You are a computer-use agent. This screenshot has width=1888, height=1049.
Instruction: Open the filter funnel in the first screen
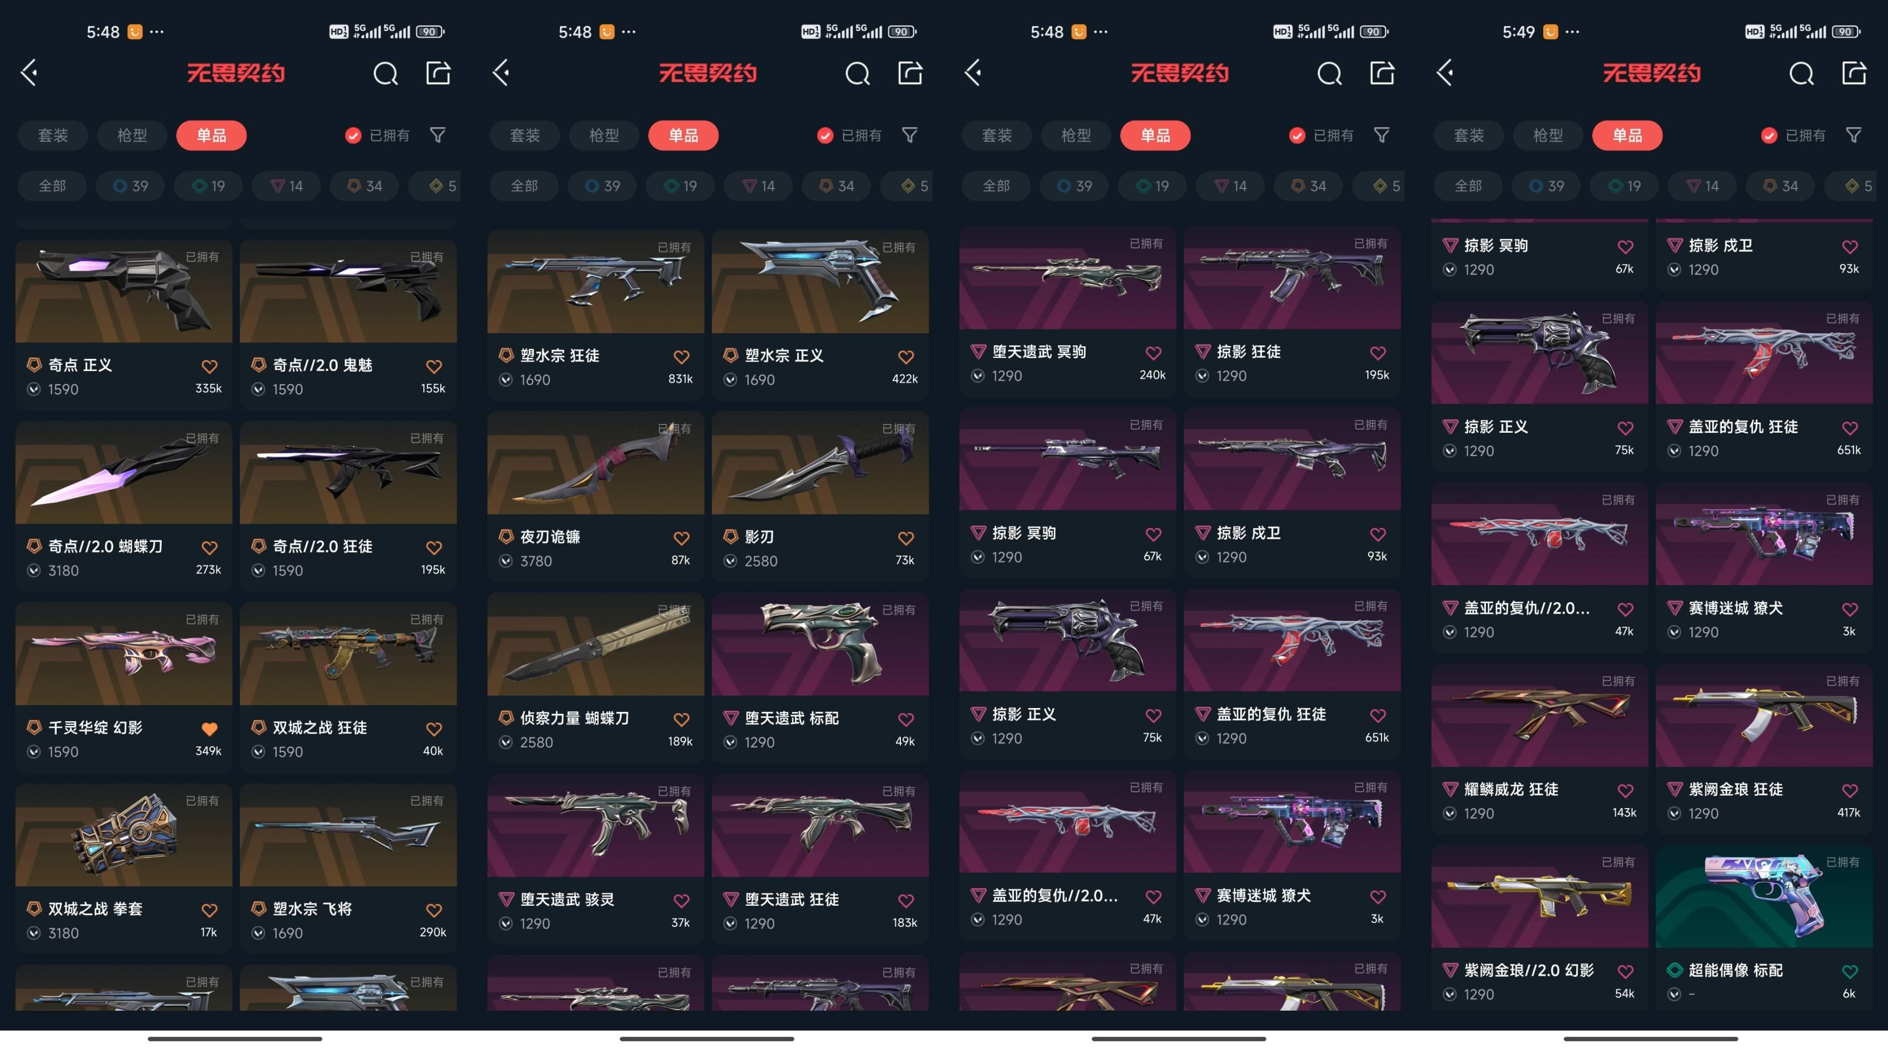point(438,135)
